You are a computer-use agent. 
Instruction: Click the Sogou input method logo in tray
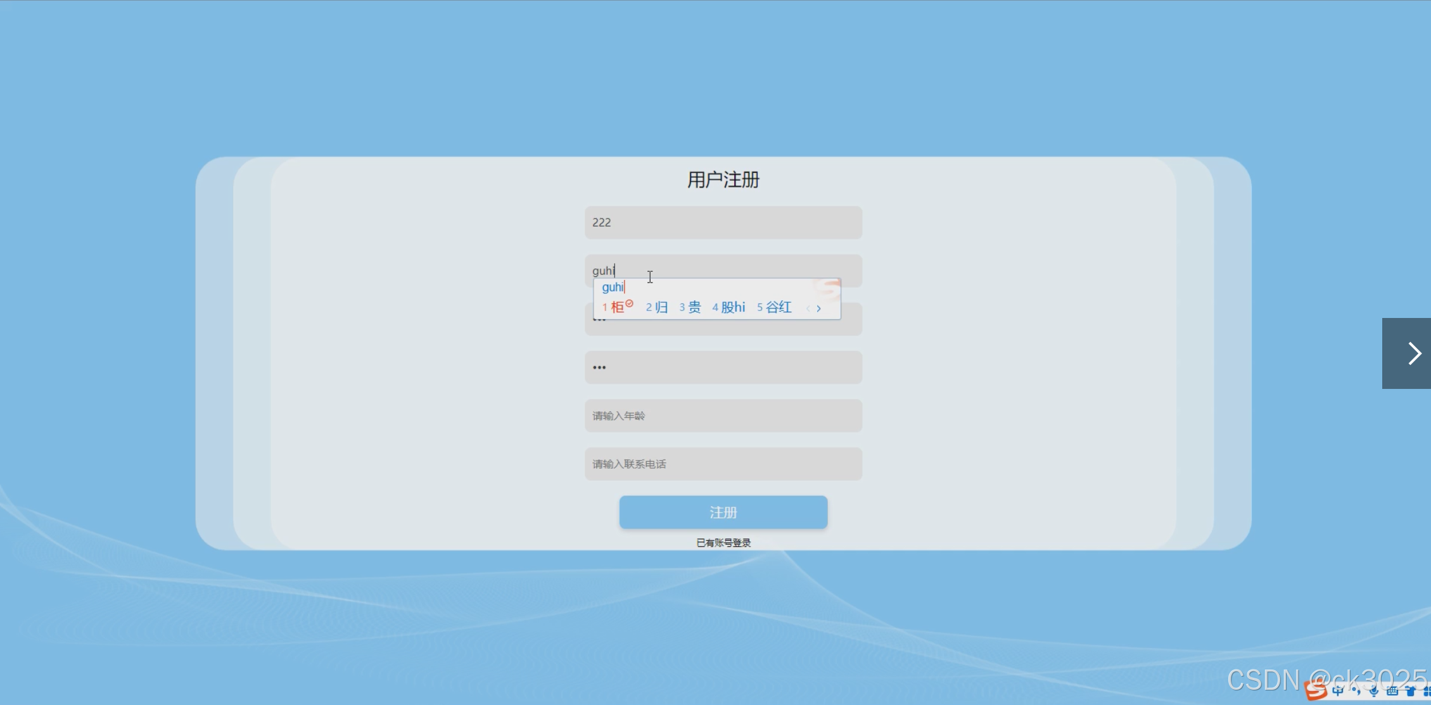point(1316,690)
